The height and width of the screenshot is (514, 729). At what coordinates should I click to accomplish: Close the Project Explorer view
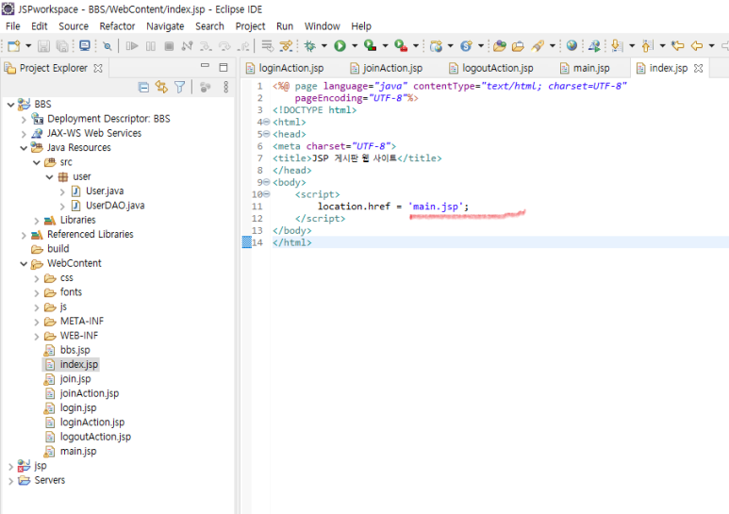coord(98,68)
